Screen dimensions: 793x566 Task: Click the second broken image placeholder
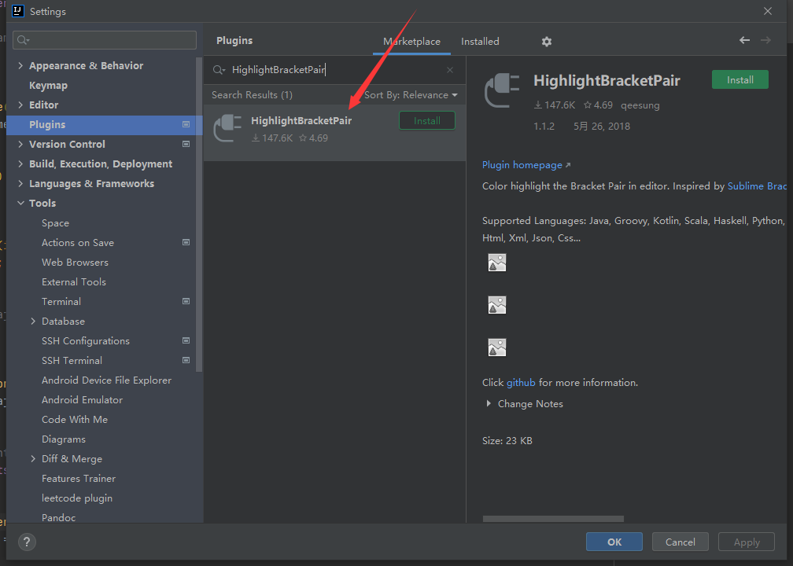pyautogui.click(x=497, y=305)
